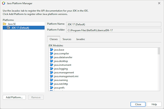Click the java.logging module icon
The width and height of the screenshot is (164, 109).
pos(51,69)
